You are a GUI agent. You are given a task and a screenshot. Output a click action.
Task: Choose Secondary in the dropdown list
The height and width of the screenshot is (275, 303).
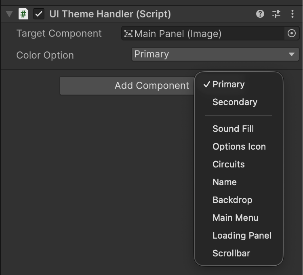[x=235, y=102]
